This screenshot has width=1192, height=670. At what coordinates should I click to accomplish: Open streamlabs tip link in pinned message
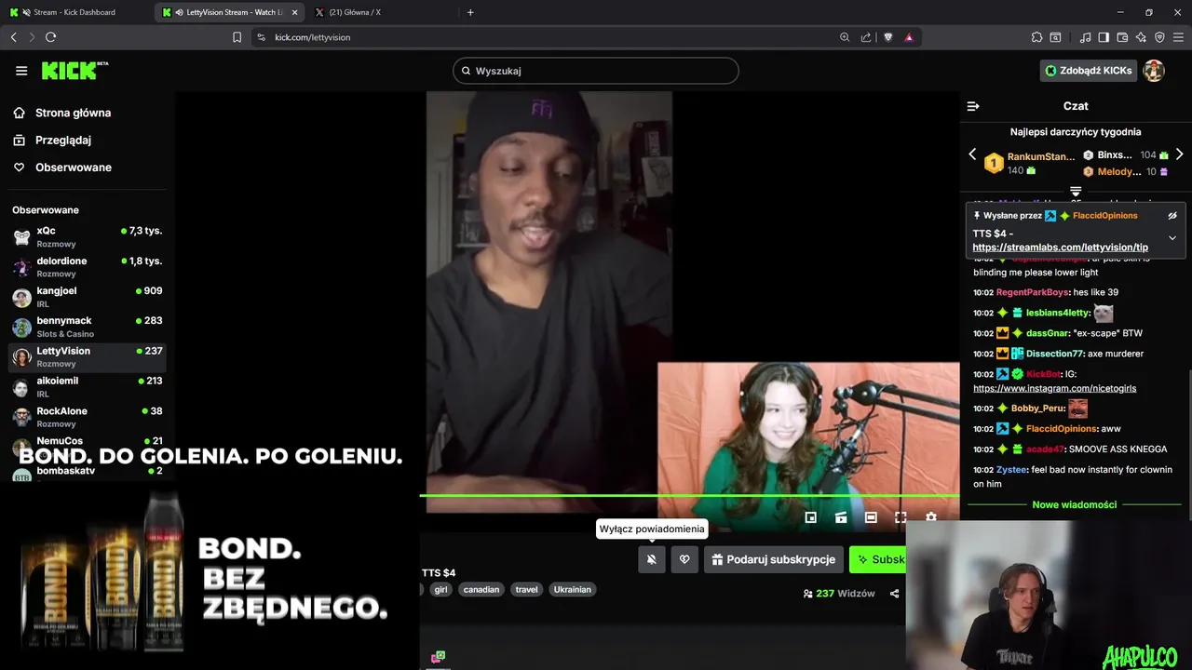[1061, 248]
